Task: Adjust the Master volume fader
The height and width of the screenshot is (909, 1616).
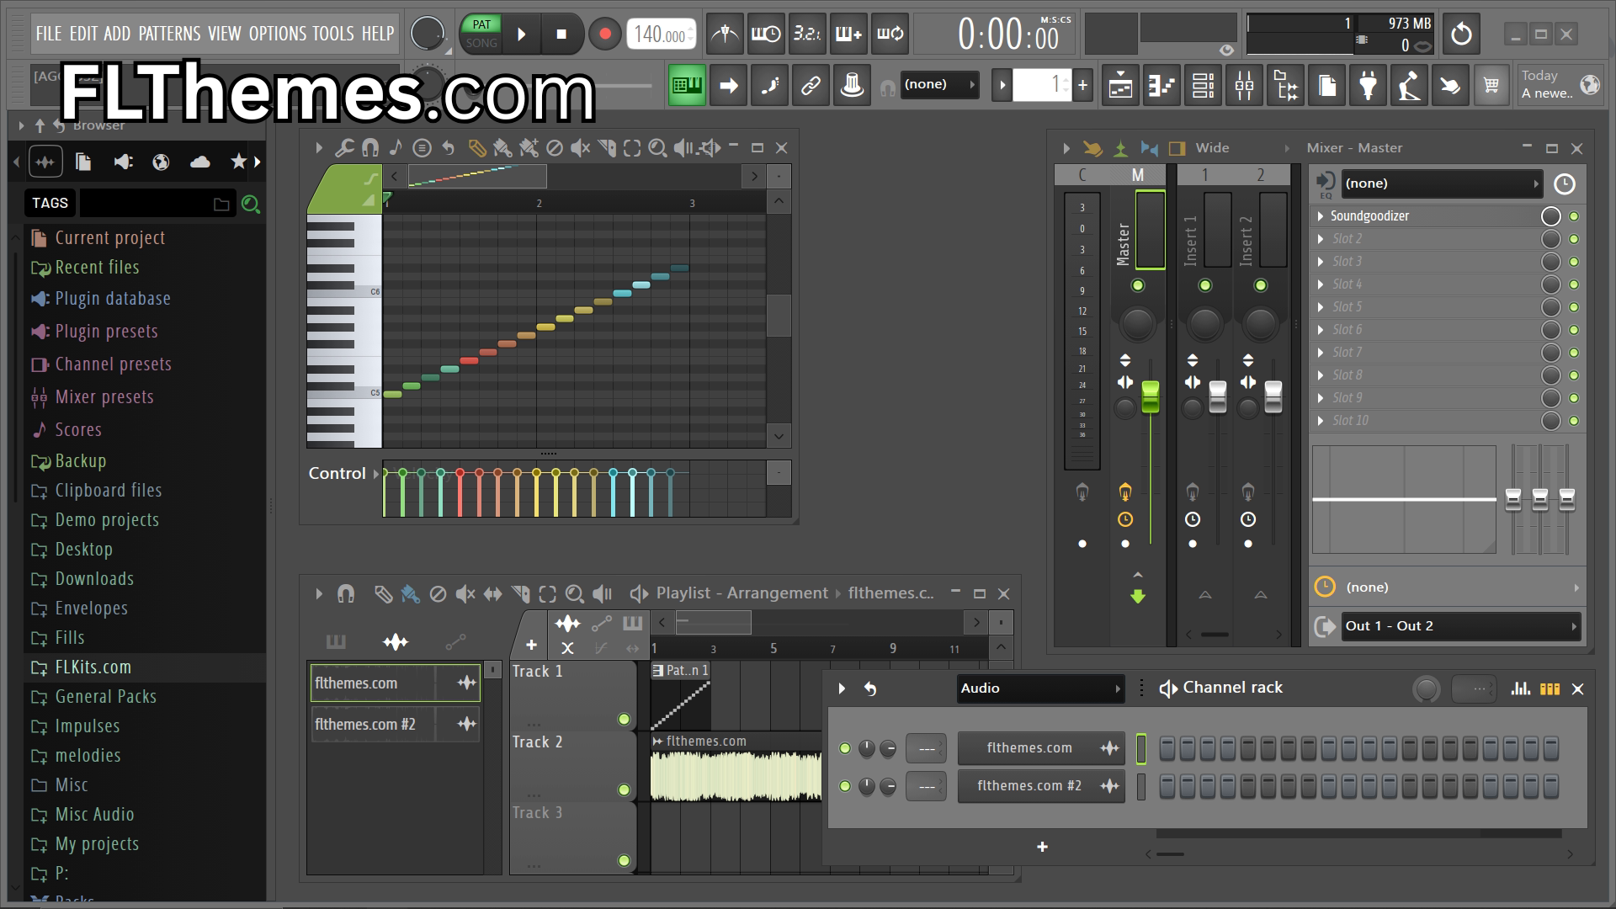Action: click(1151, 397)
